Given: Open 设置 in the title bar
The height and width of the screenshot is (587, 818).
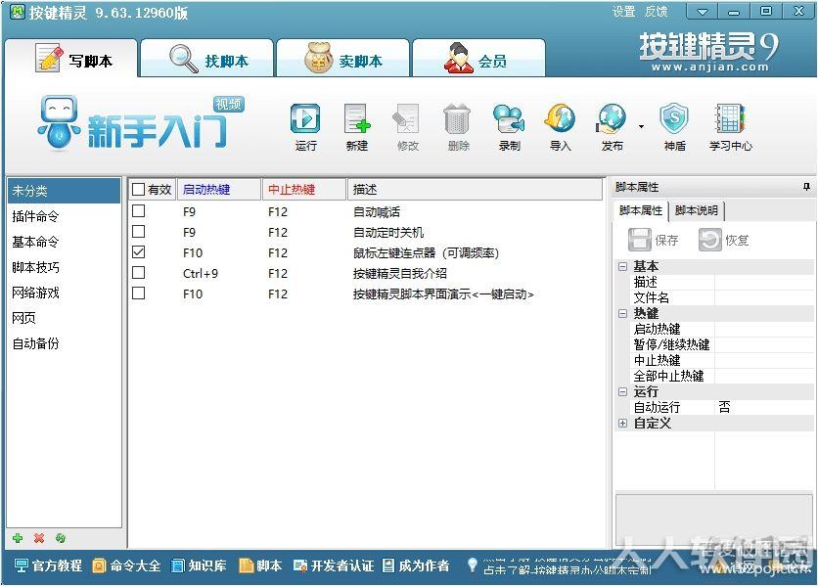Looking at the screenshot, I should pyautogui.click(x=623, y=12).
